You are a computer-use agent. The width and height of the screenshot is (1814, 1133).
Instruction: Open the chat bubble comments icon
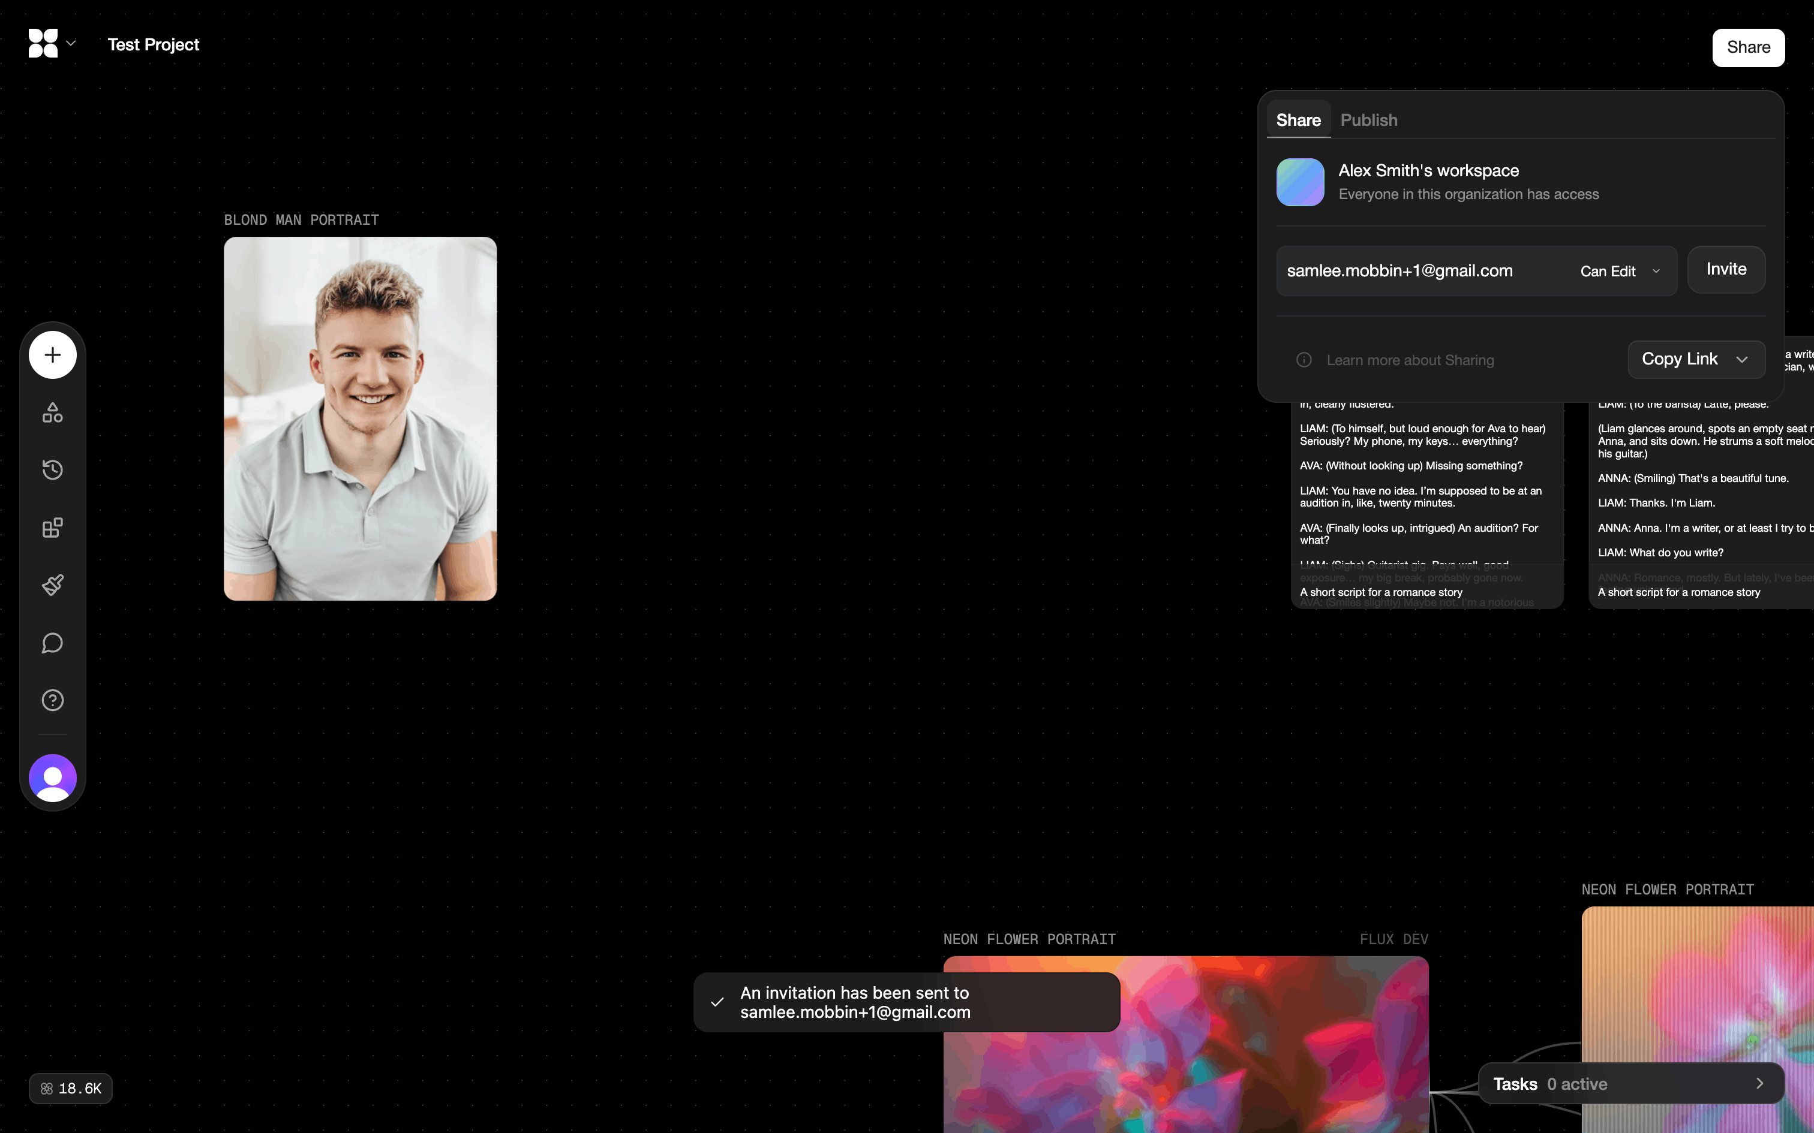tap(52, 643)
